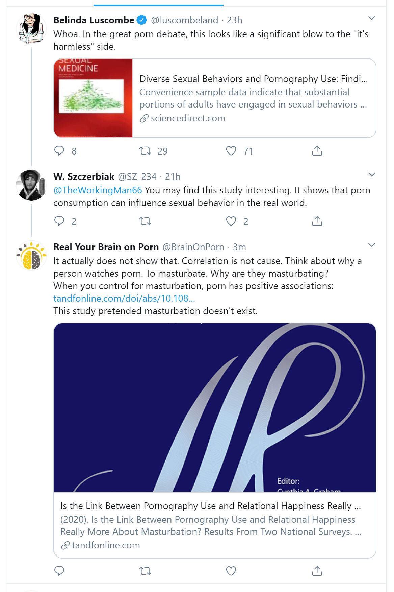
Task: Retweet Belinda Luscombe's porn debate tweet
Action: click(146, 151)
